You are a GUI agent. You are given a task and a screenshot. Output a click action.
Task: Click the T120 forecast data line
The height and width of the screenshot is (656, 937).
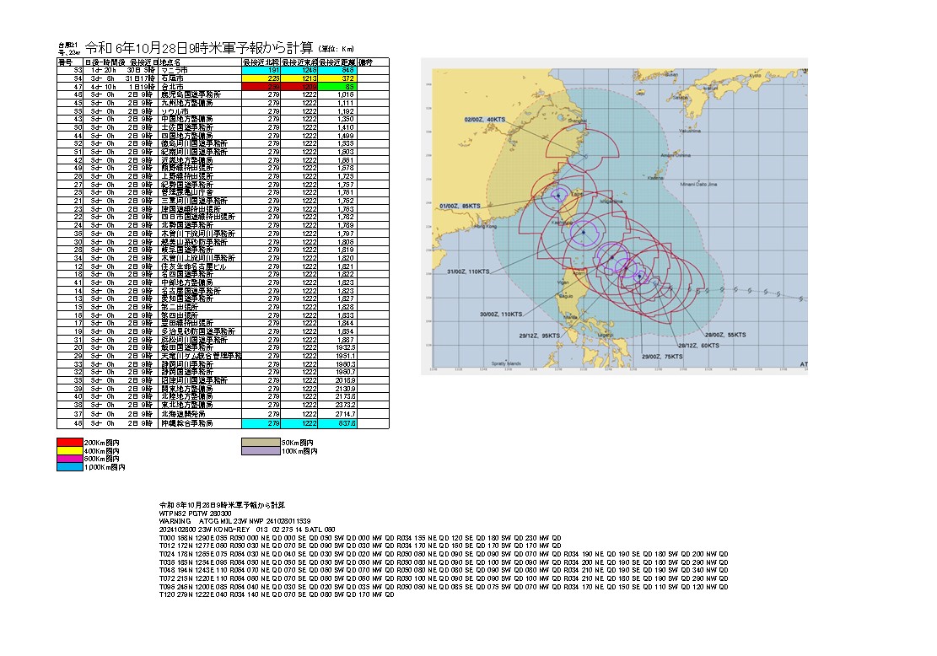(x=277, y=595)
